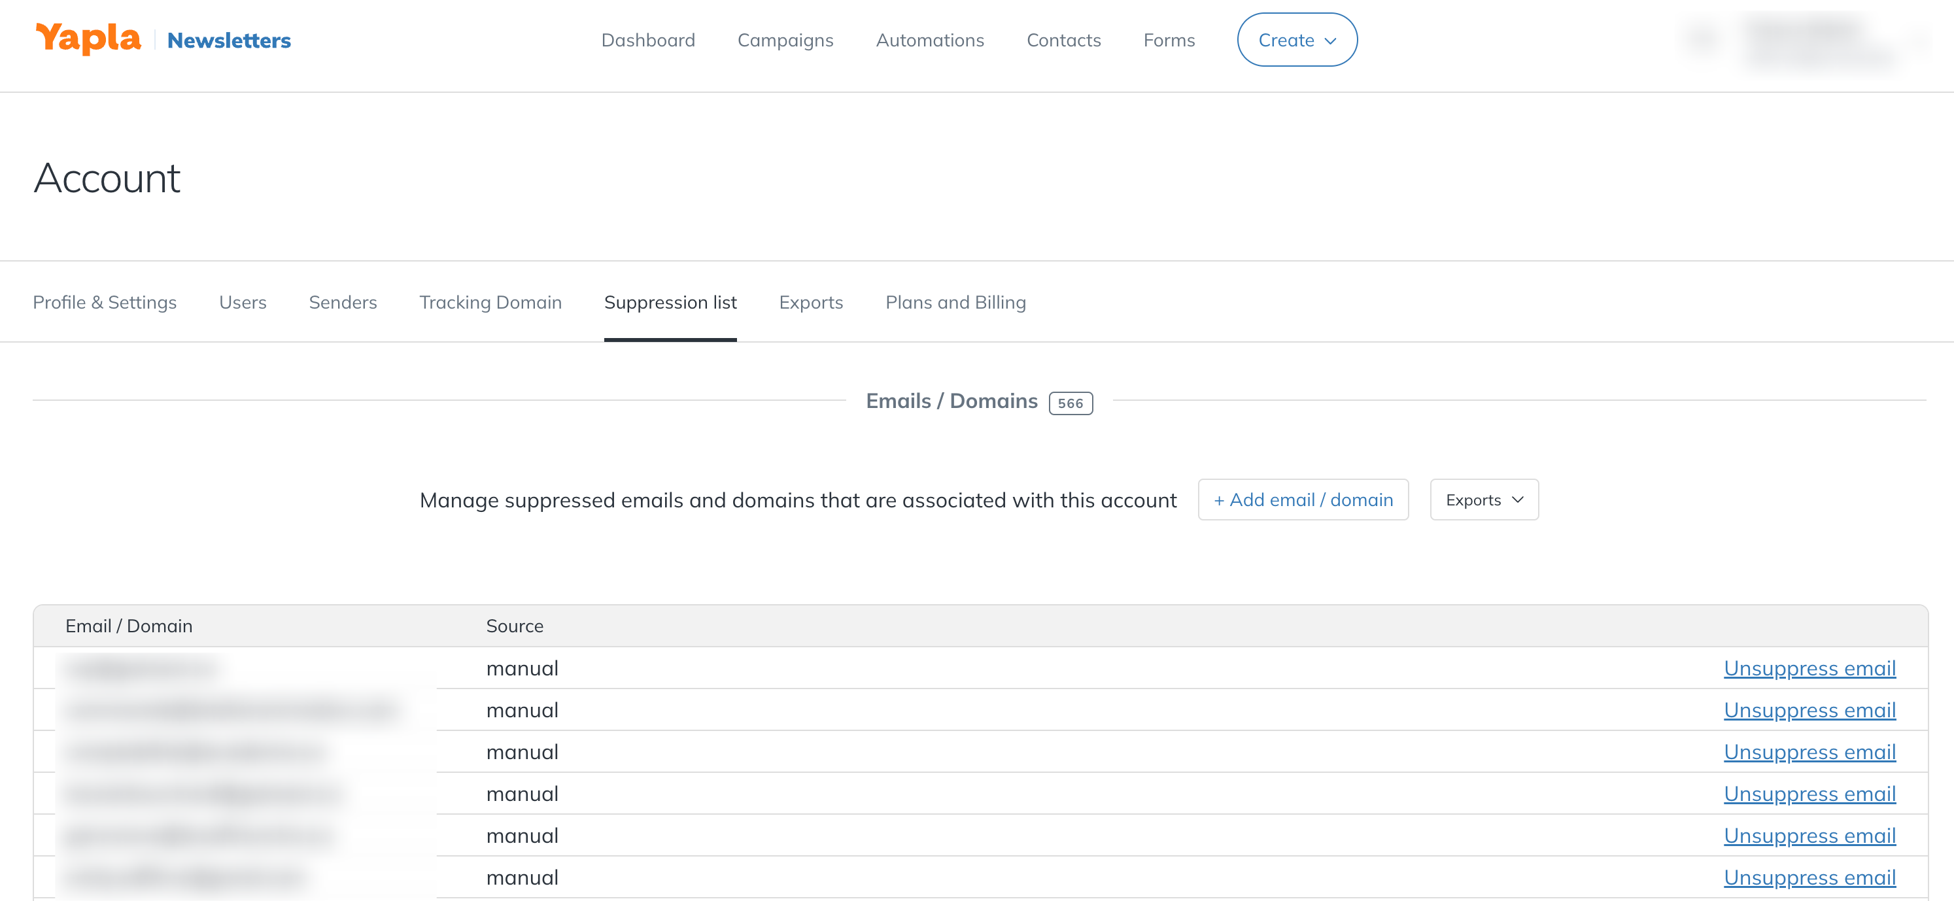This screenshot has width=1954, height=901.
Task: Click the Suppression list tab
Action: pos(670,303)
